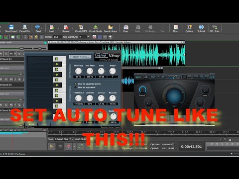
Task: Click the top track pan slider handle
Action: [40, 48]
